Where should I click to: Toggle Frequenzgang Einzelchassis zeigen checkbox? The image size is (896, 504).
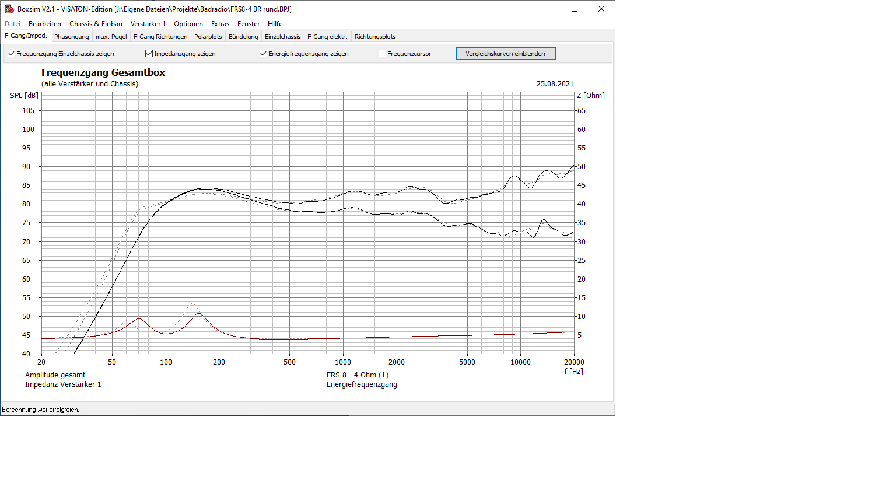tap(12, 54)
